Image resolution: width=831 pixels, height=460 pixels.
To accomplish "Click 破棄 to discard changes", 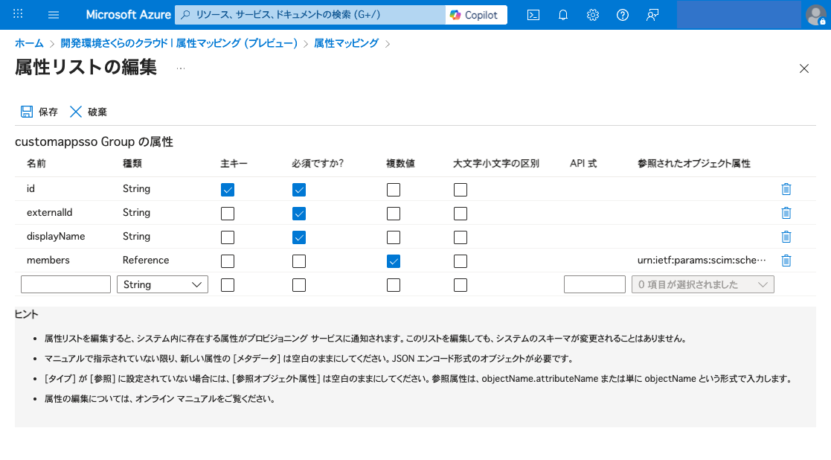I will [88, 112].
